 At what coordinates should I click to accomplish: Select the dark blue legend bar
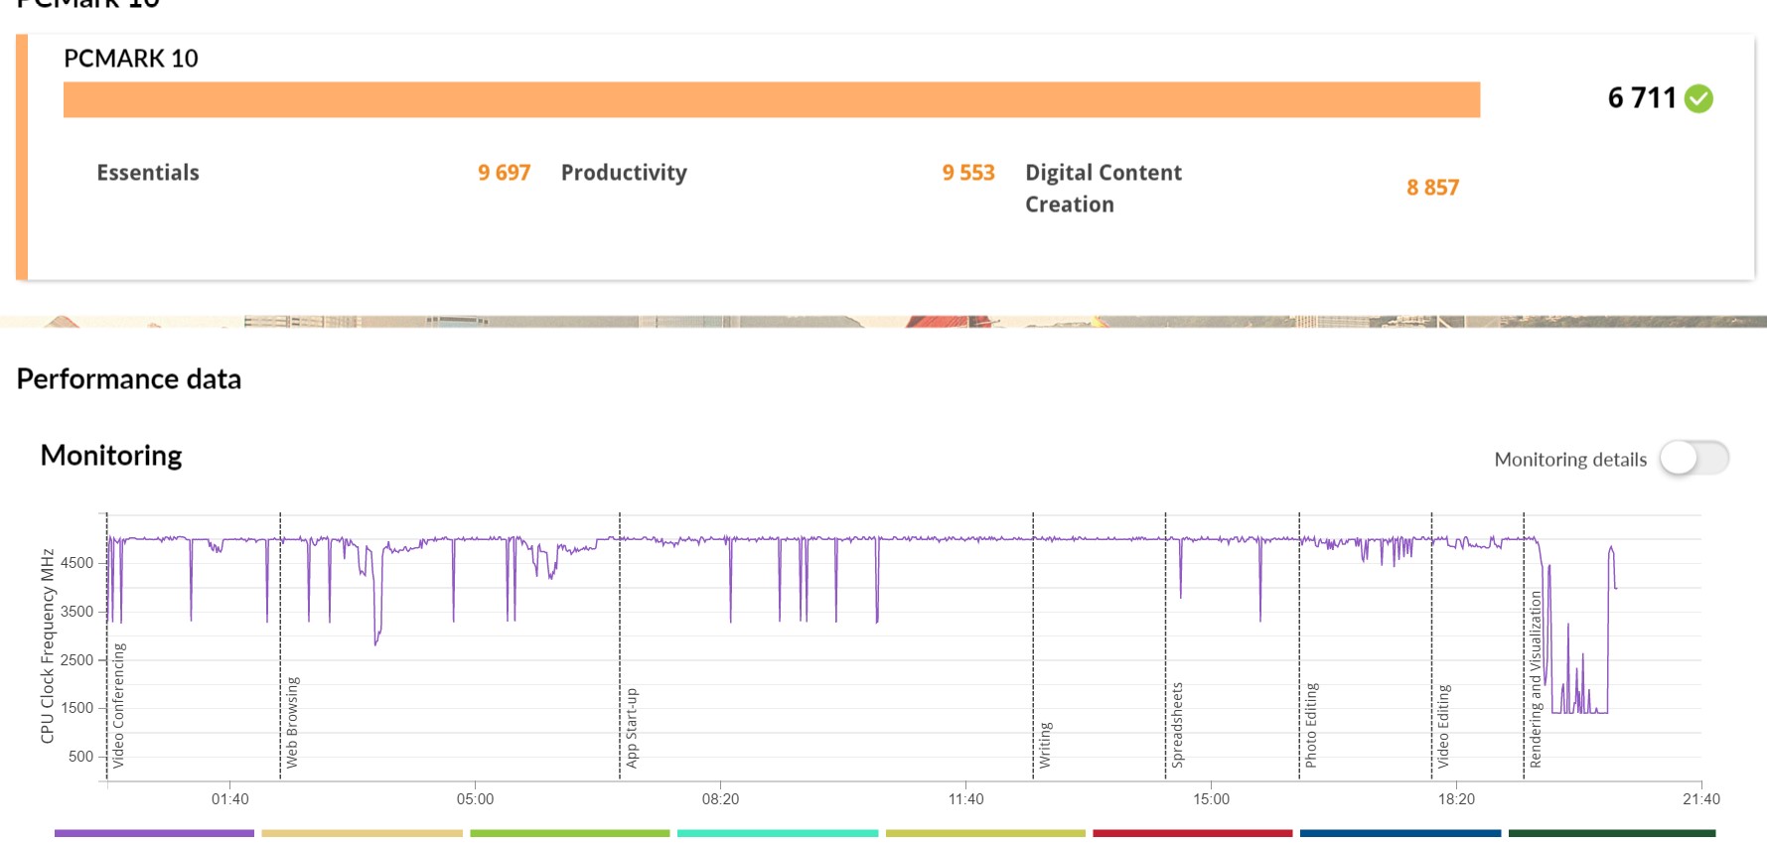pyautogui.click(x=1399, y=834)
